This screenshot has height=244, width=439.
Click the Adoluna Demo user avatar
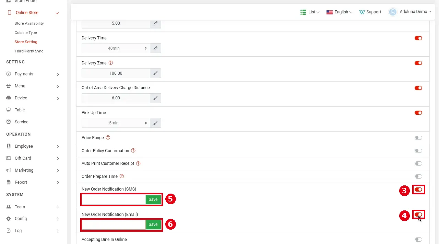[x=392, y=12]
